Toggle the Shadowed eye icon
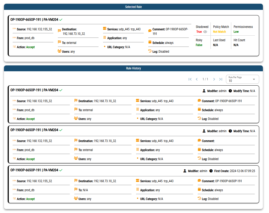This screenshot has height=213, width=269. tap(205, 32)
